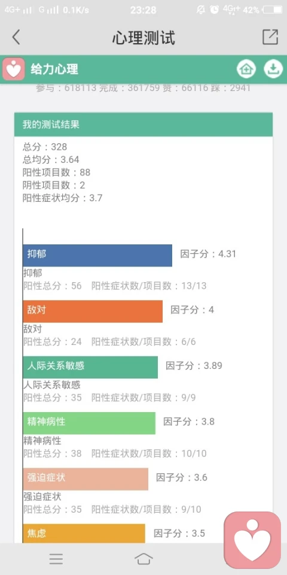Tap the 心理测试 page title

click(143, 37)
